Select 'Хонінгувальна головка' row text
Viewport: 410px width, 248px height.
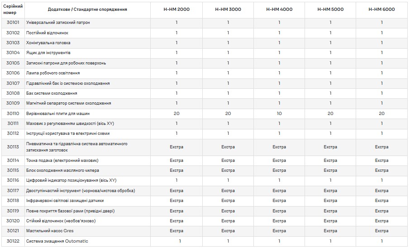point(48,43)
